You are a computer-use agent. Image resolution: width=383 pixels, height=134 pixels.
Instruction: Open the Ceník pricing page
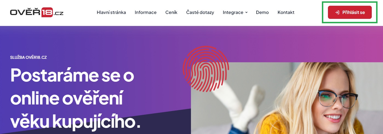click(171, 12)
